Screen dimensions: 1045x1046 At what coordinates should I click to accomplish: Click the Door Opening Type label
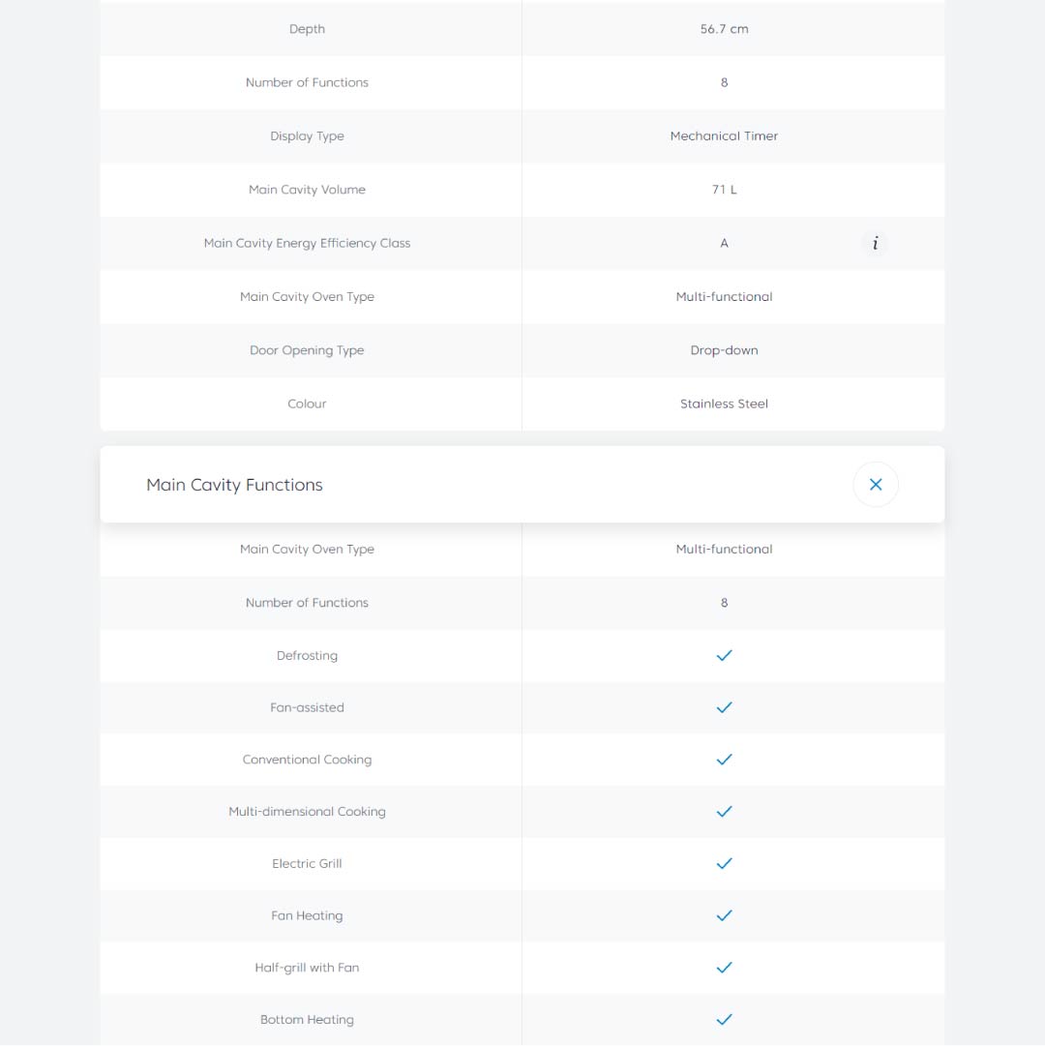tap(307, 350)
